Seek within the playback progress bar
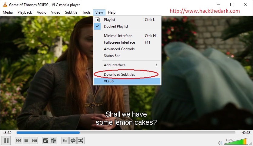The height and width of the screenshot is (146, 253). pos(126,133)
